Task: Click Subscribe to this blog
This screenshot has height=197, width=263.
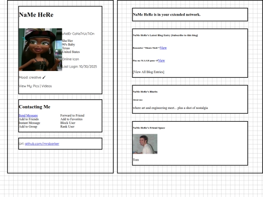Action: [x=184, y=36]
